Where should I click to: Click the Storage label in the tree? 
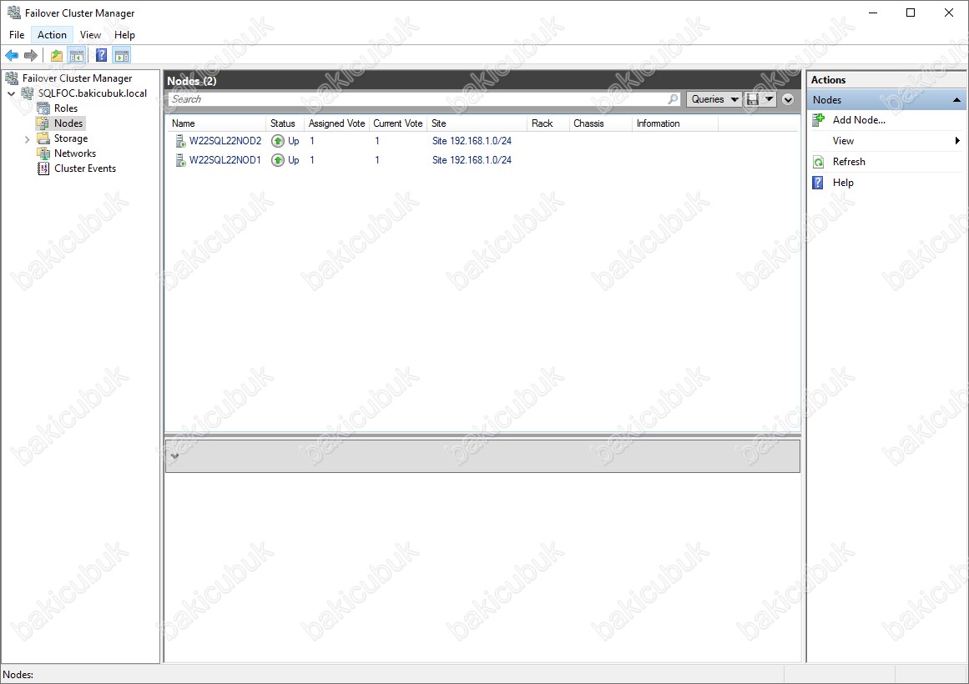click(71, 138)
